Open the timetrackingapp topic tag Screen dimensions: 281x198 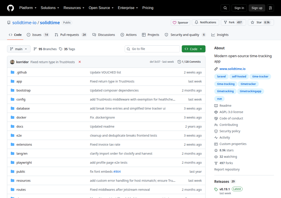click(250, 91)
